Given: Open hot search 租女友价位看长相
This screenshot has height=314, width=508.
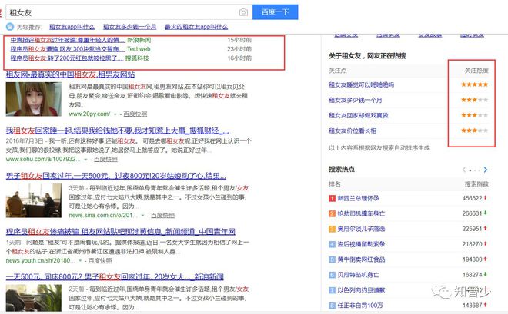Looking at the screenshot, I should pyautogui.click(x=353, y=131).
